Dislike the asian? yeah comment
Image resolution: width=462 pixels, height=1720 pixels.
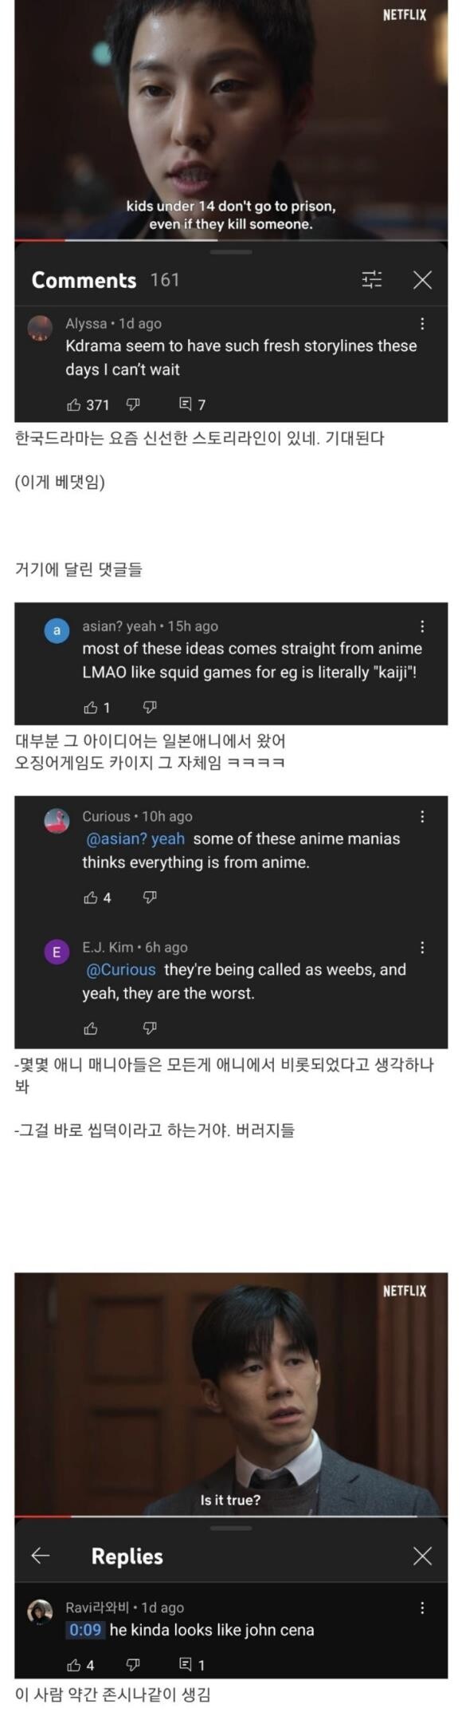(x=150, y=707)
